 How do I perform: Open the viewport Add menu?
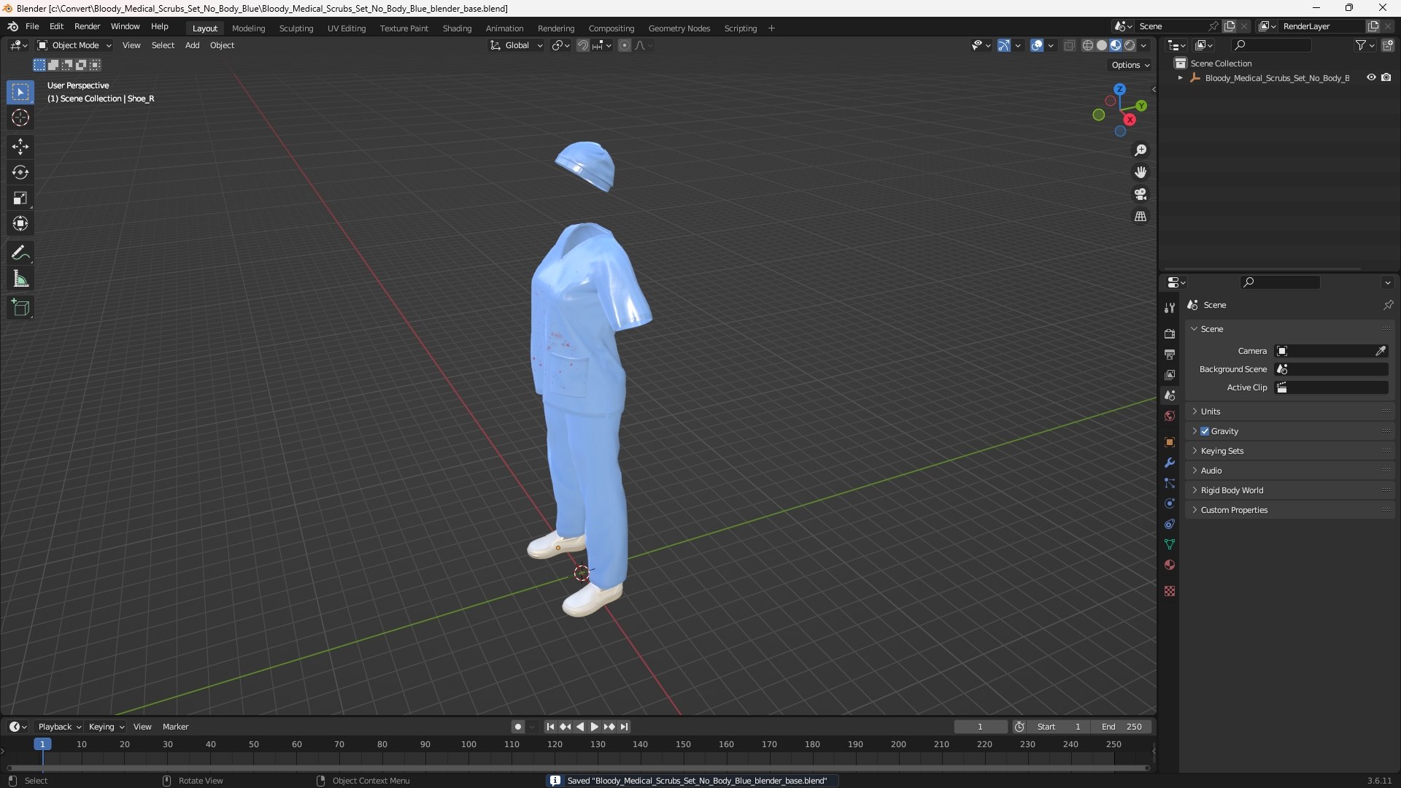[192, 45]
